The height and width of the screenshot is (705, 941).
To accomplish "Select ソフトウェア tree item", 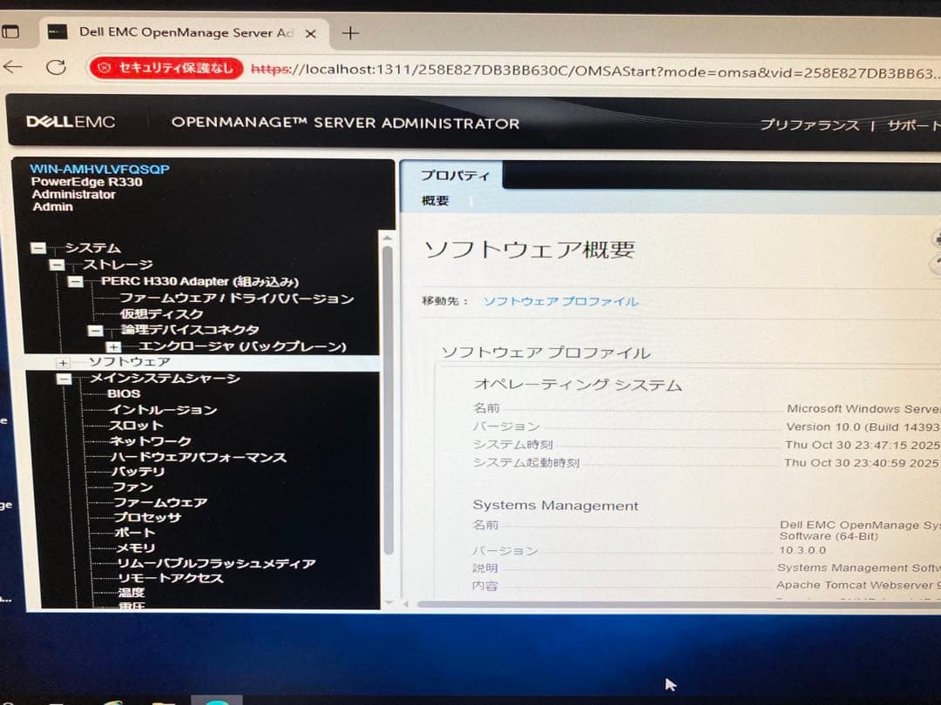I will (130, 362).
